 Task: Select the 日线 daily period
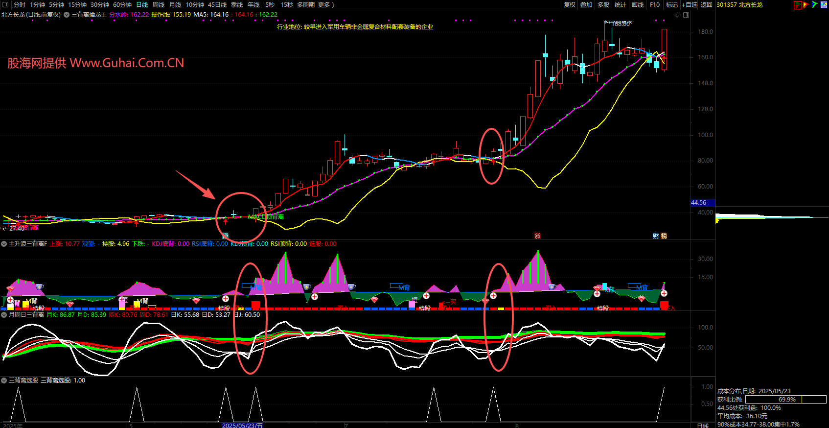142,4
